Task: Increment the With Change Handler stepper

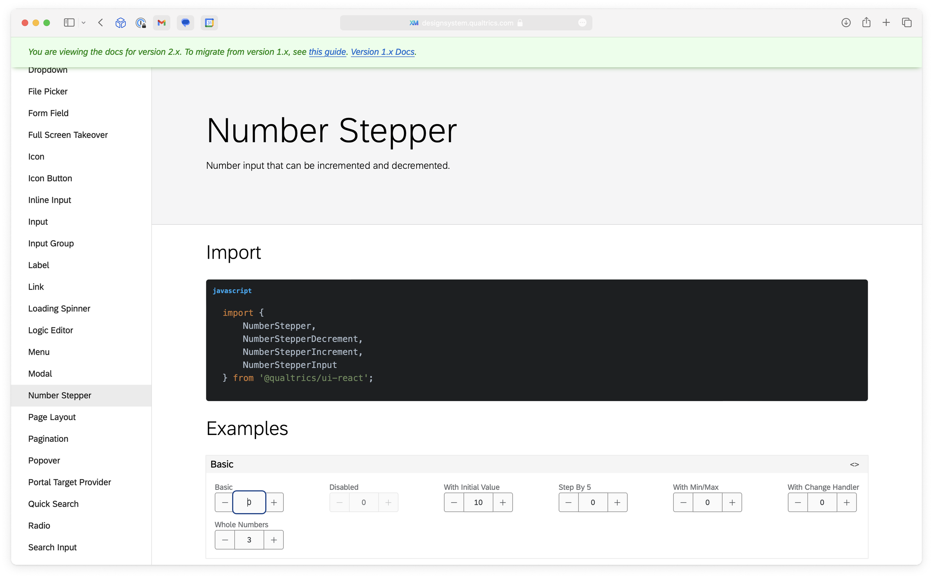Action: coord(847,502)
